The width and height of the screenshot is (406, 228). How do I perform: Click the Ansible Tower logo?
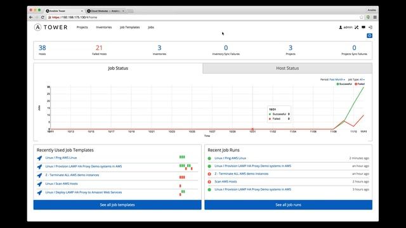coord(51,27)
